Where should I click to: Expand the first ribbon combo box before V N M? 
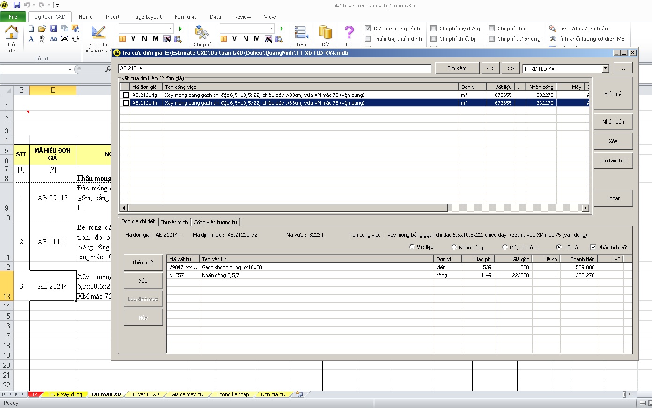pos(170,29)
